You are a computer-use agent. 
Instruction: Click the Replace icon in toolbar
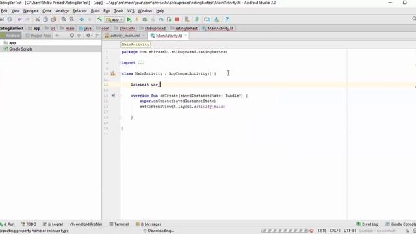tap(71, 19)
